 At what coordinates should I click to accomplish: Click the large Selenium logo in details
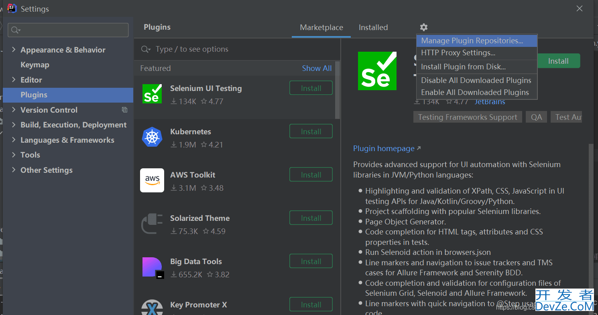click(x=377, y=71)
